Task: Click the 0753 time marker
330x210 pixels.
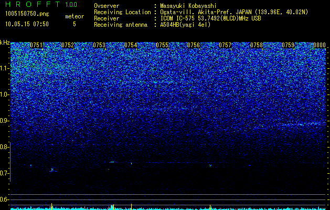Action: [x=99, y=45]
